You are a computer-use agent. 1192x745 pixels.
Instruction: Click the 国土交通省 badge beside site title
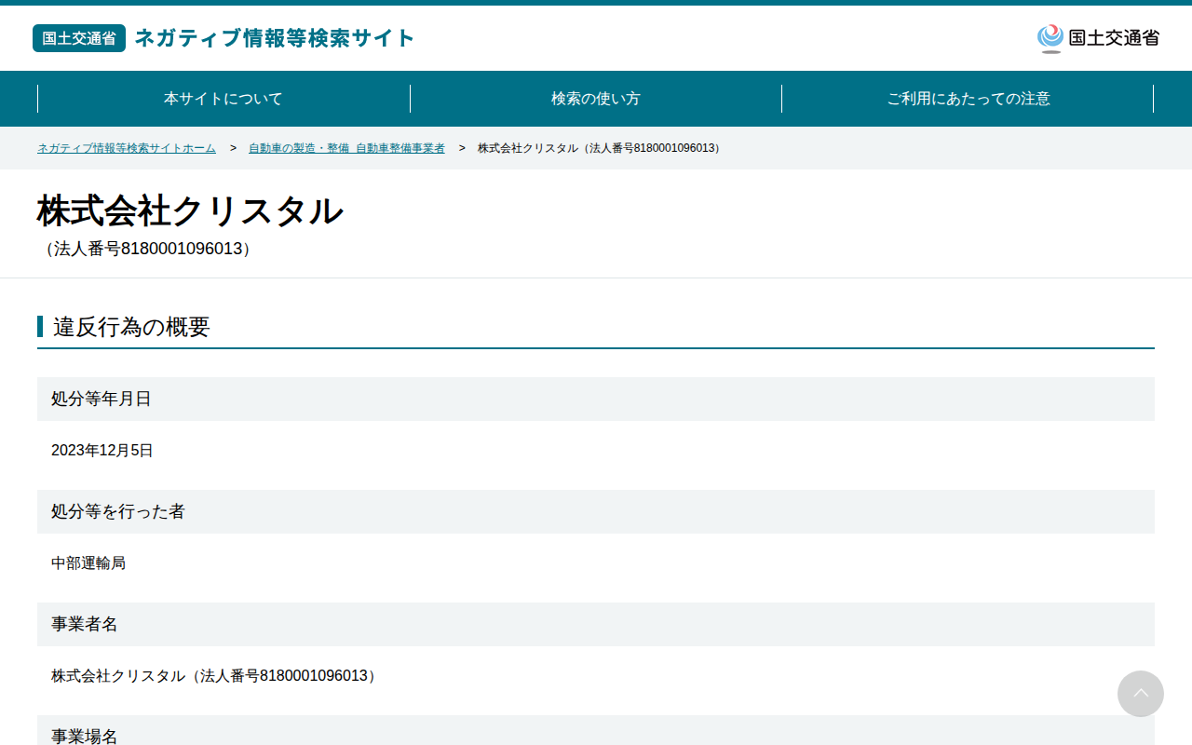79,38
